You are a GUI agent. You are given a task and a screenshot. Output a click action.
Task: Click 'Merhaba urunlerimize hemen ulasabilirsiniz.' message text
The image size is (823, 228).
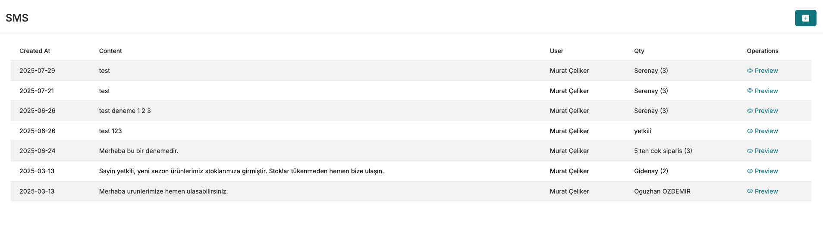tap(163, 191)
